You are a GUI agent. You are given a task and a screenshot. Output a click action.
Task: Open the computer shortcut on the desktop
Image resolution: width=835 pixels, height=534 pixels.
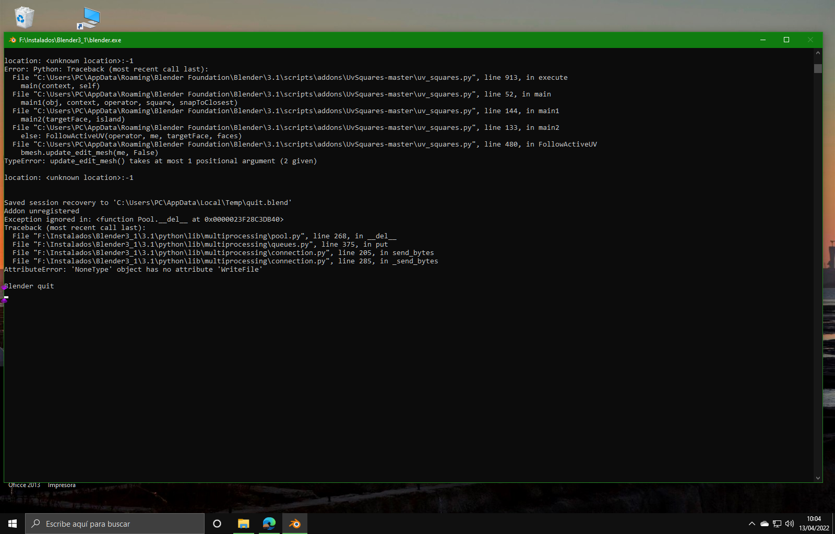pos(89,18)
